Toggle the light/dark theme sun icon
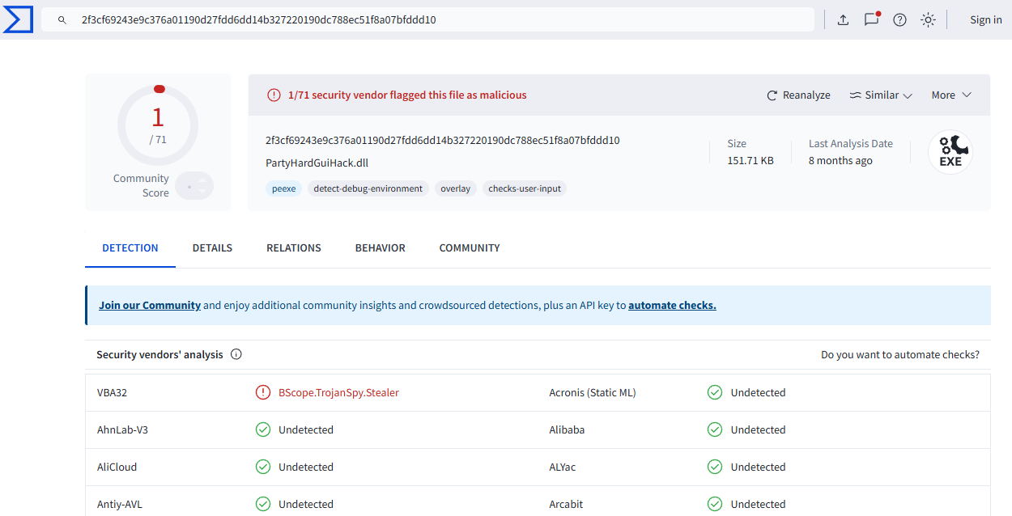The image size is (1012, 516). (928, 20)
